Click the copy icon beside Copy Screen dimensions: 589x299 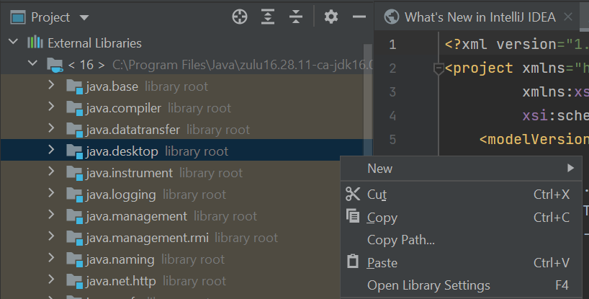pos(353,216)
